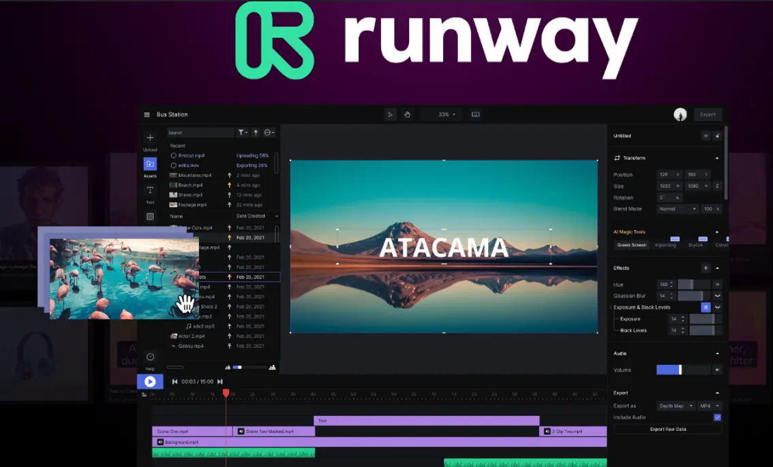The width and height of the screenshot is (773, 467).
Task: Click the orange pin icon for Beach.mp4
Action: pyautogui.click(x=229, y=185)
